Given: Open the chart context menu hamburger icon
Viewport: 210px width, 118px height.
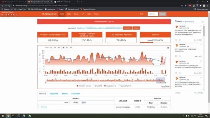Looking at the screenshot, I should (x=168, y=48).
